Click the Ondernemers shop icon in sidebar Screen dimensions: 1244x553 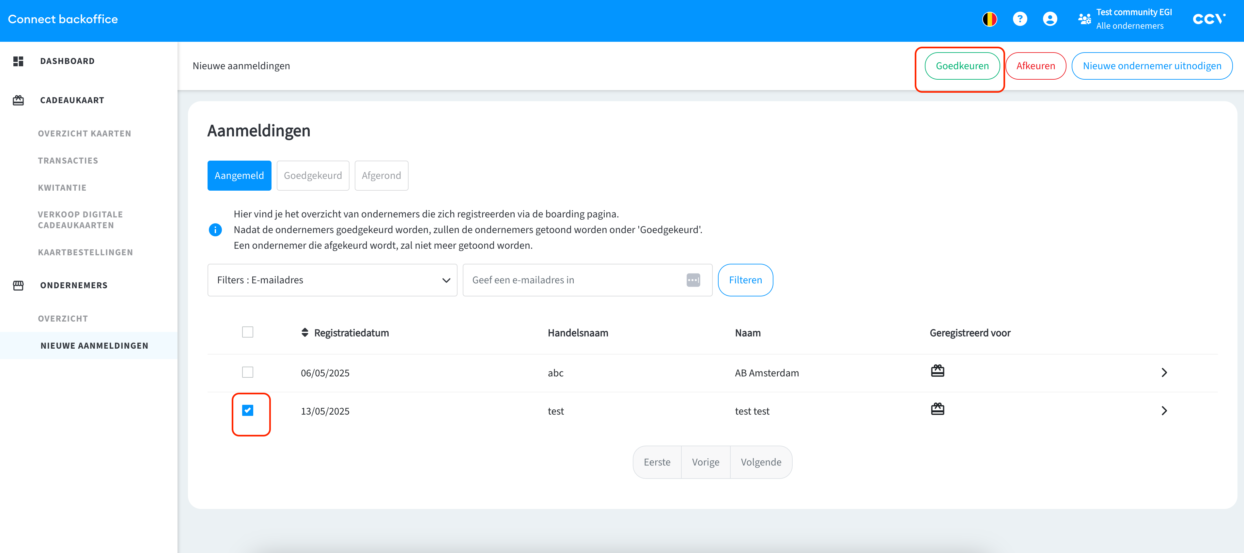point(18,285)
